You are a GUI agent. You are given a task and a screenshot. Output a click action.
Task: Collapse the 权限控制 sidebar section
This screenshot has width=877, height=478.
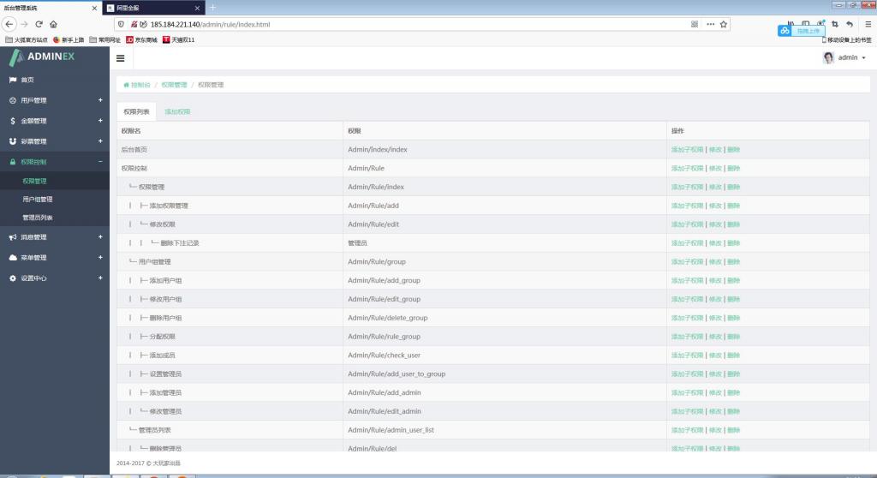click(x=100, y=162)
